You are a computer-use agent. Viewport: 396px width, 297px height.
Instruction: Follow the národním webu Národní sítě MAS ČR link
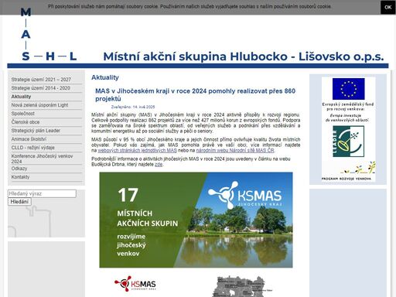[x=235, y=150]
